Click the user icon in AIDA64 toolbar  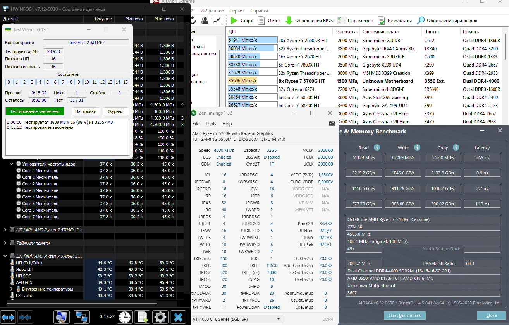(205, 21)
